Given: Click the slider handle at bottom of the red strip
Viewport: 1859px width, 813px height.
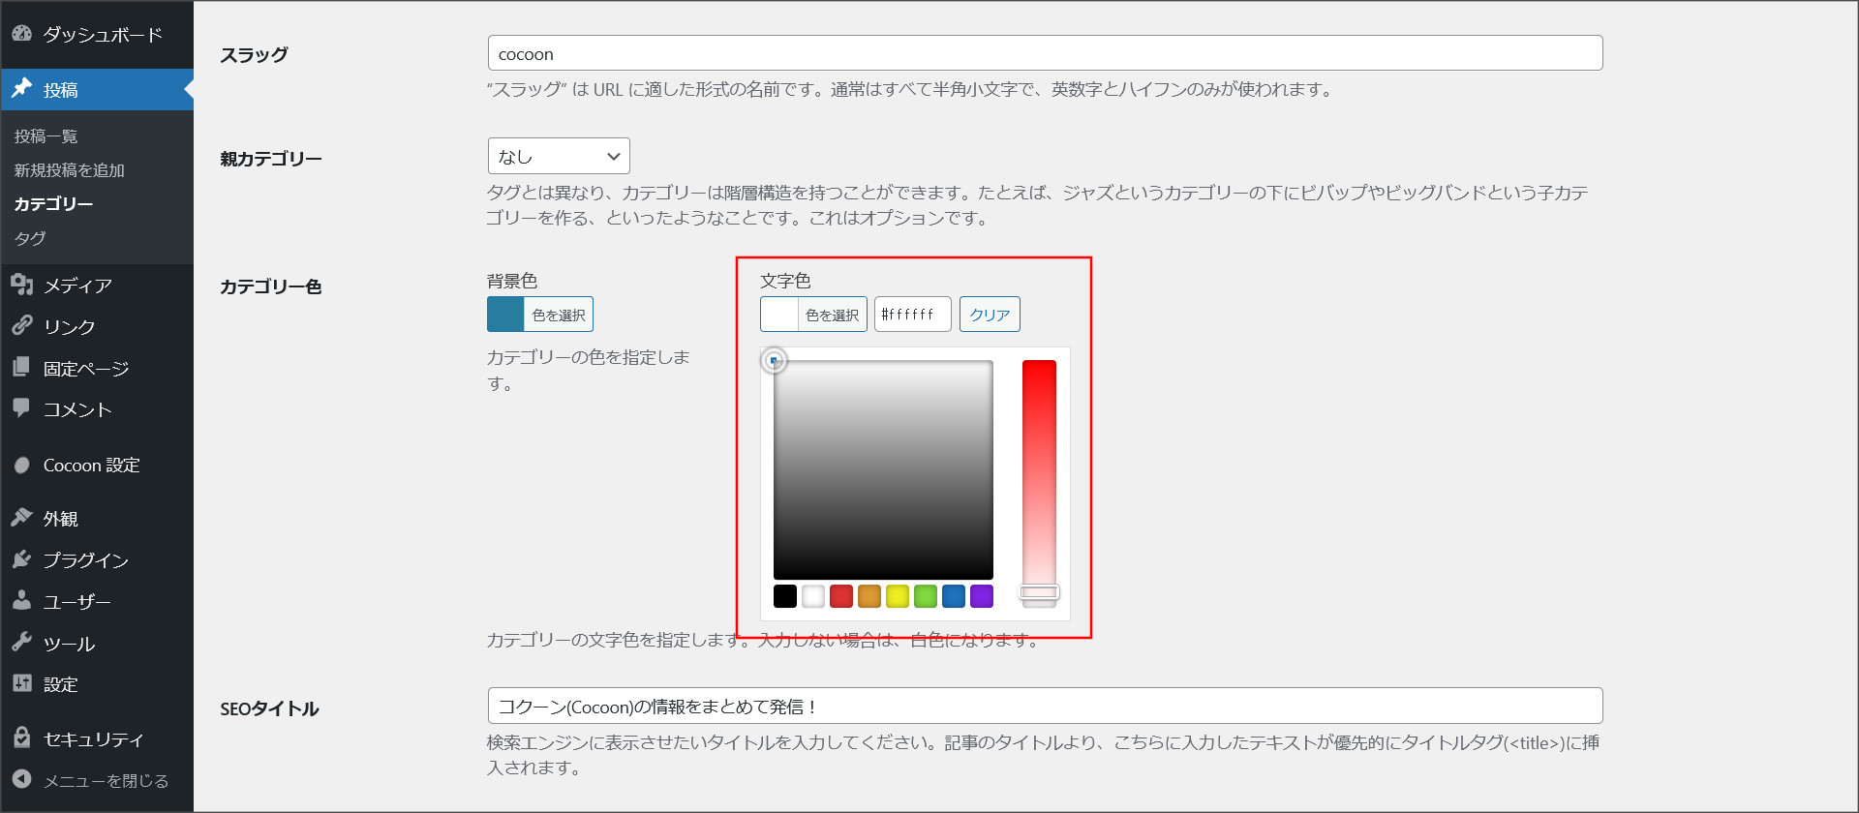Looking at the screenshot, I should tap(1039, 592).
